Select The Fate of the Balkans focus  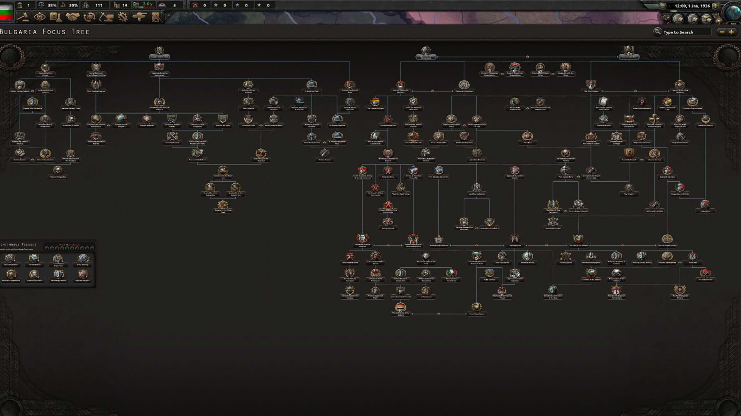pos(578,240)
